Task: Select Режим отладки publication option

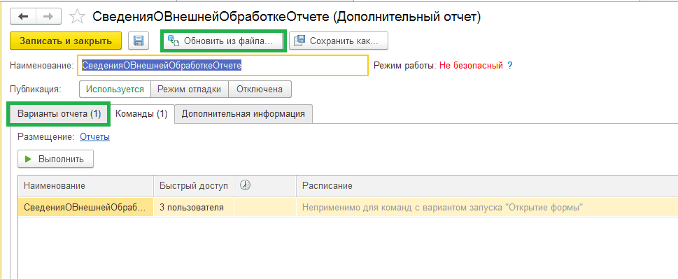Action: point(190,90)
